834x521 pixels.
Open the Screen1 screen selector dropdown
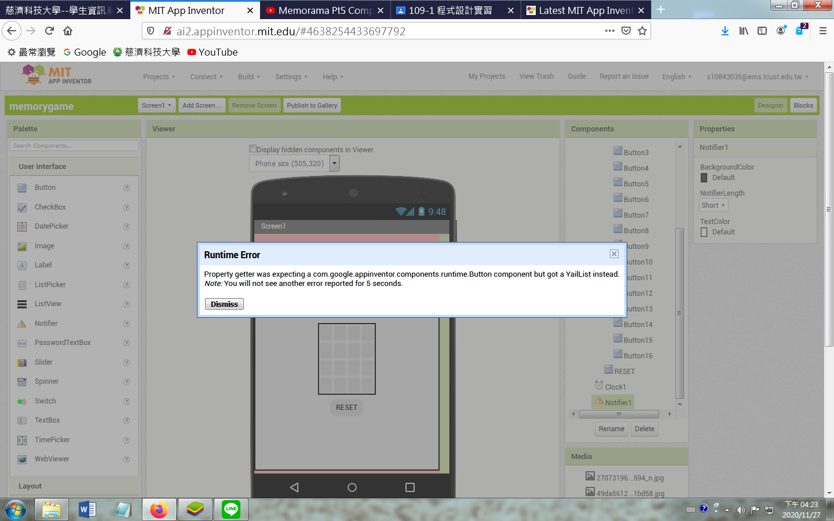click(x=156, y=105)
